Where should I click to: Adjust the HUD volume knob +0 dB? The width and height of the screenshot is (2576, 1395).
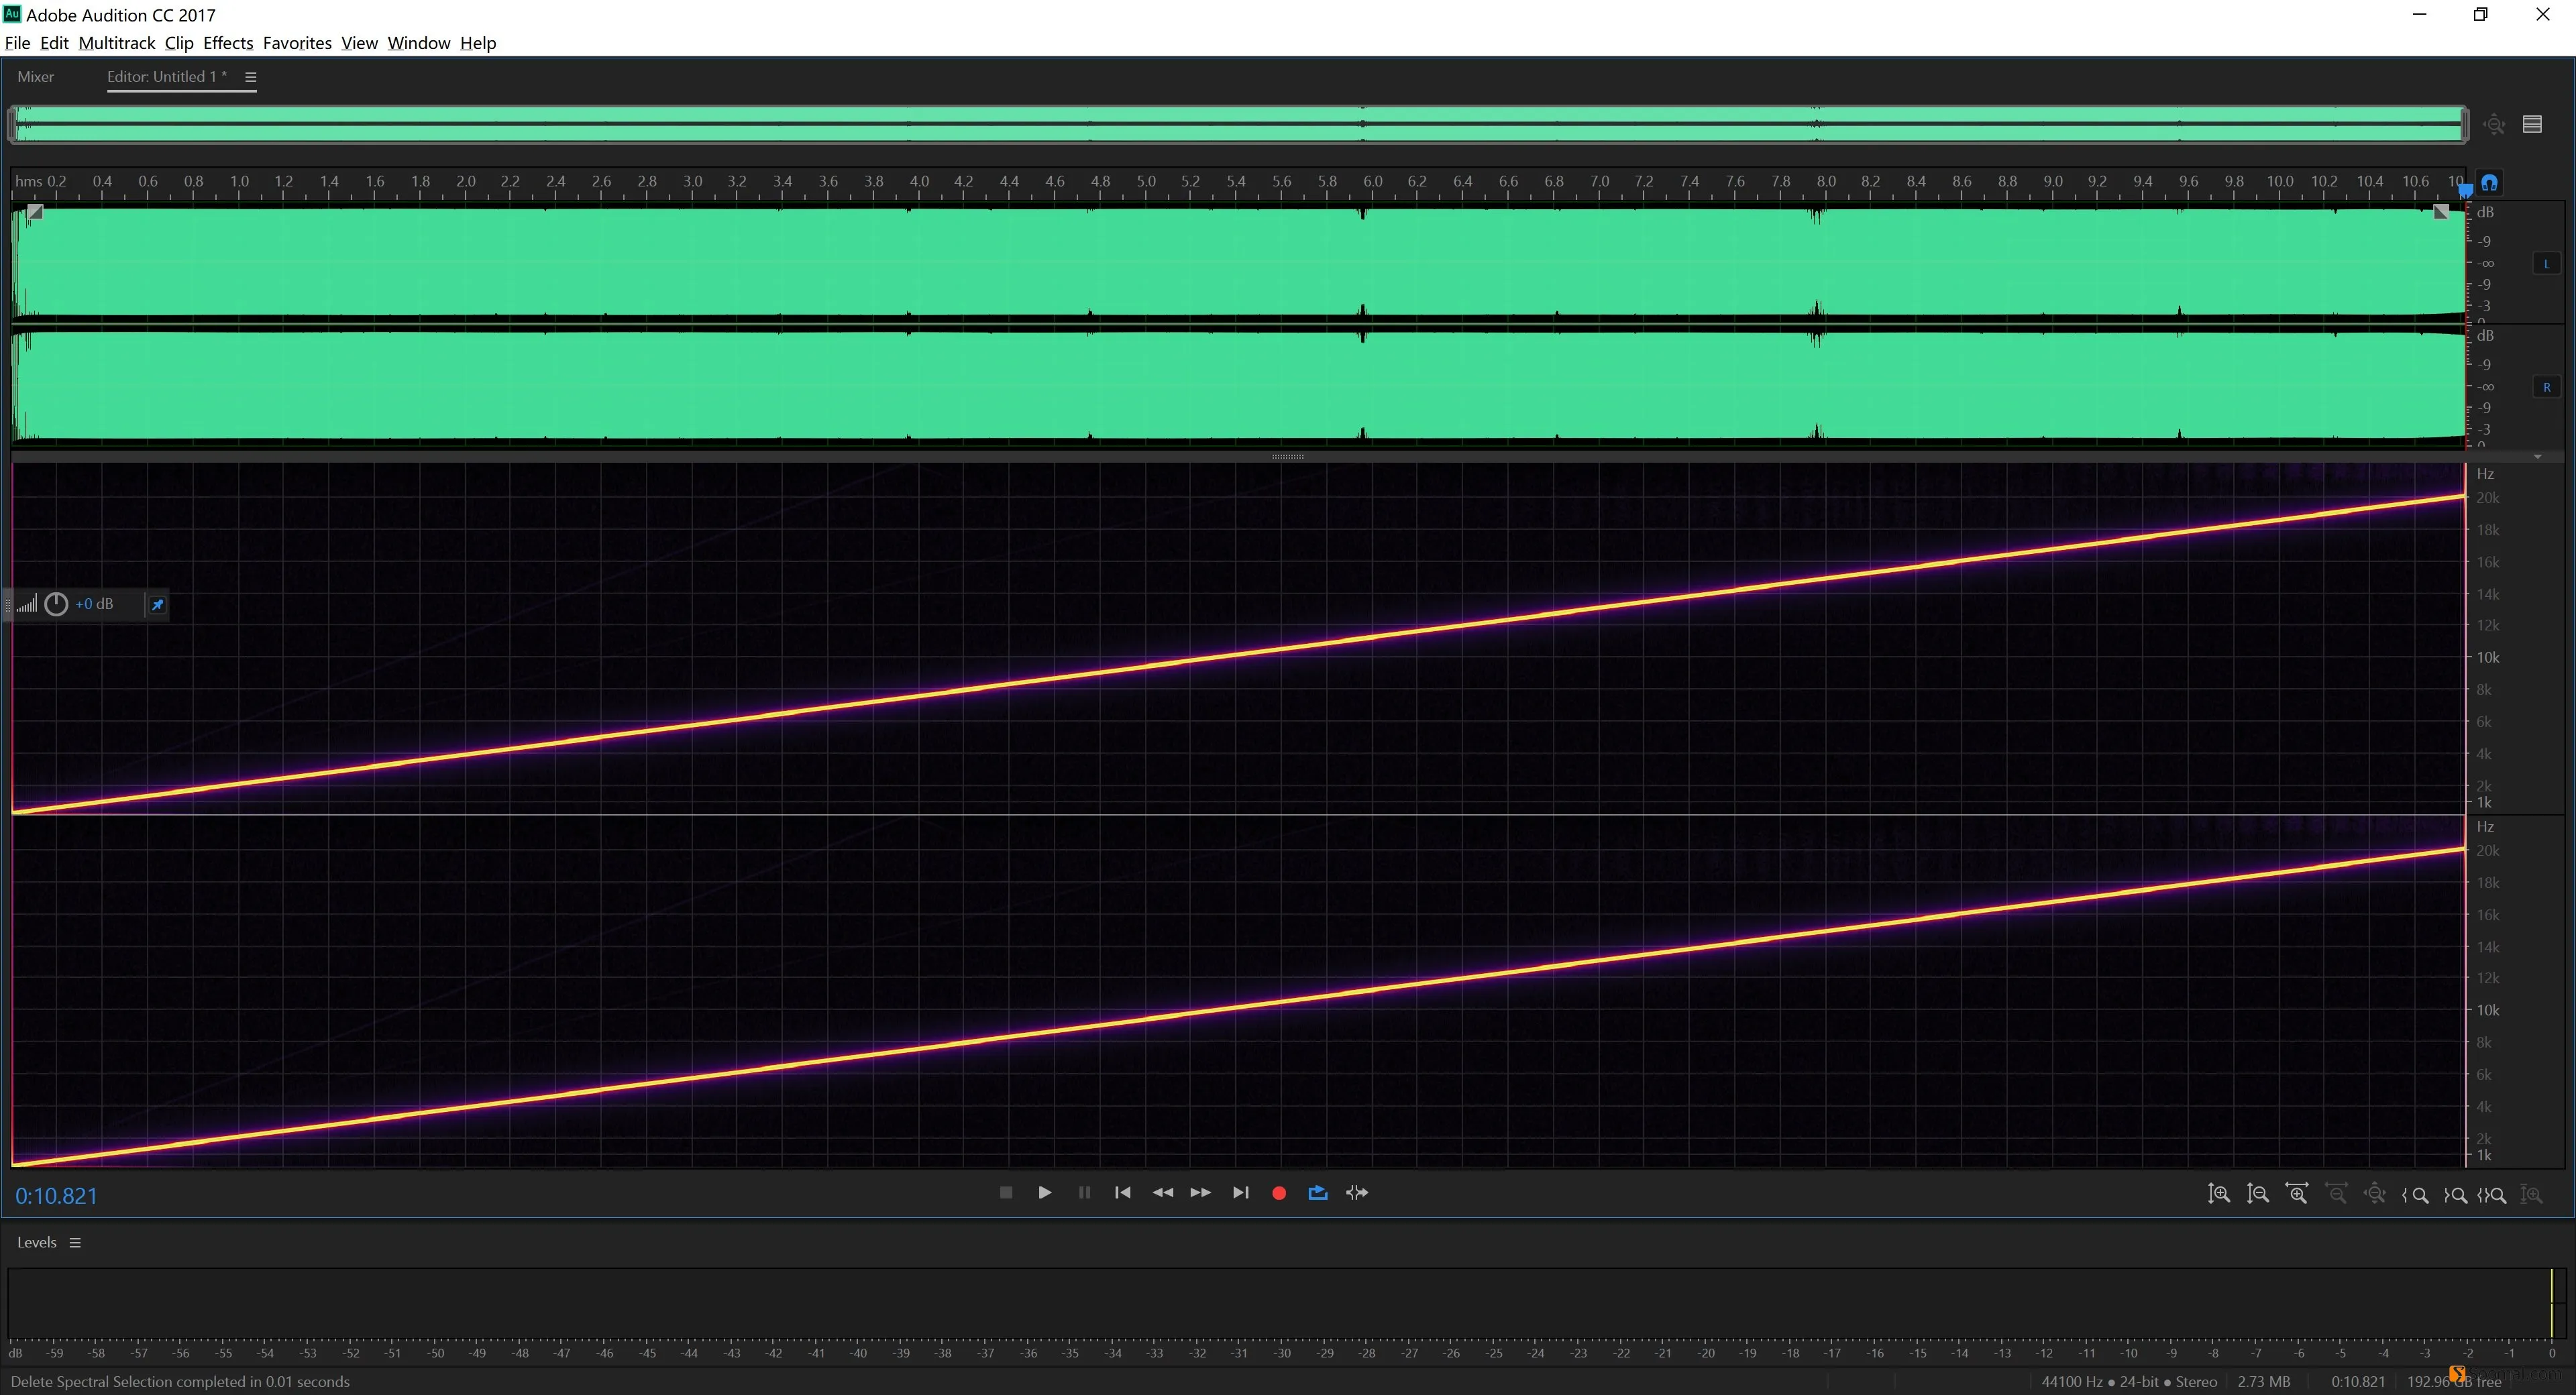click(x=57, y=604)
